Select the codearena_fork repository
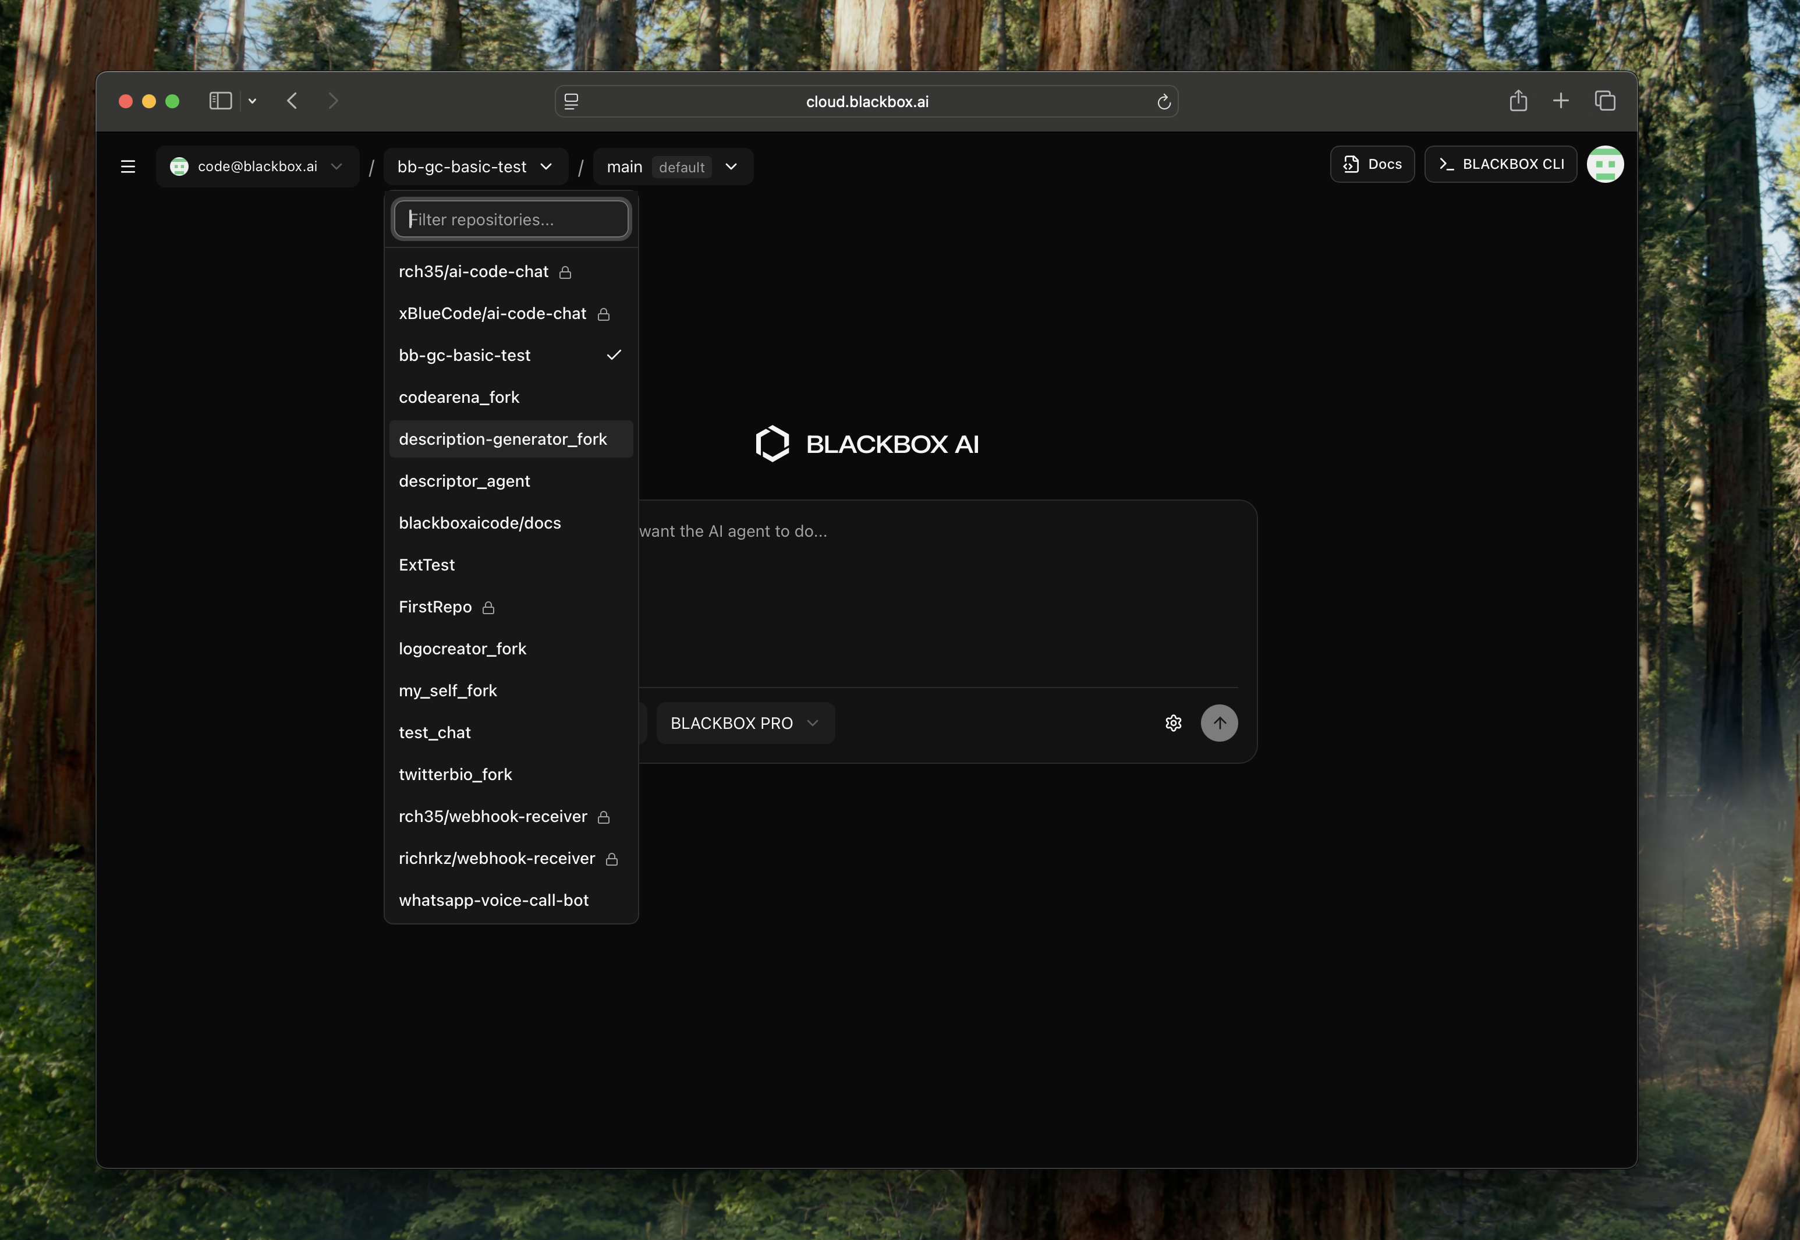1800x1240 pixels. pyautogui.click(x=459, y=396)
